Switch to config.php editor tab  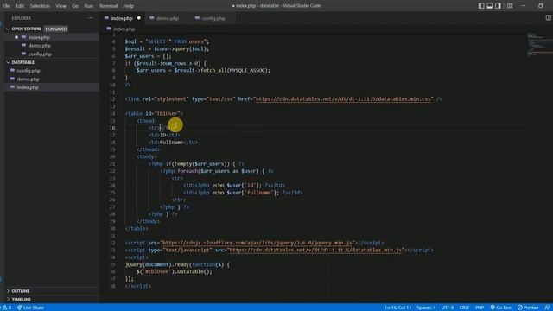213,18
